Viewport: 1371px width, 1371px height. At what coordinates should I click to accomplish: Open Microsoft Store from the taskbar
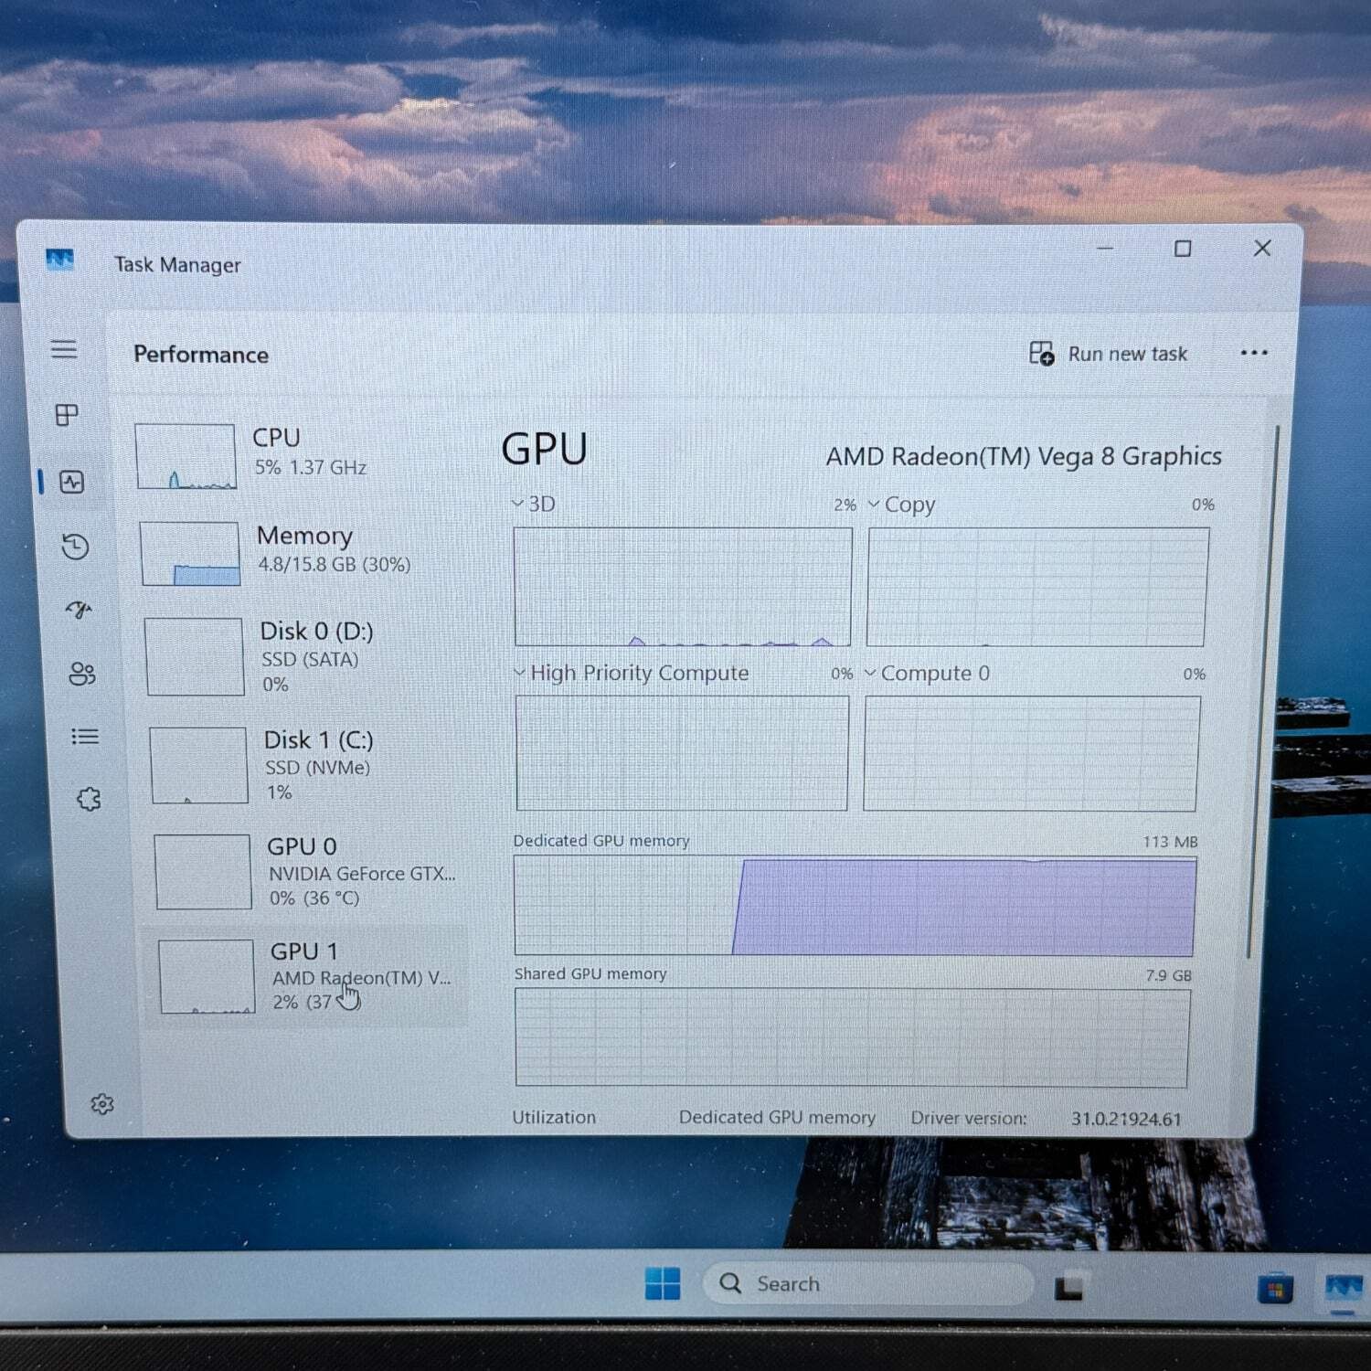tap(1275, 1289)
